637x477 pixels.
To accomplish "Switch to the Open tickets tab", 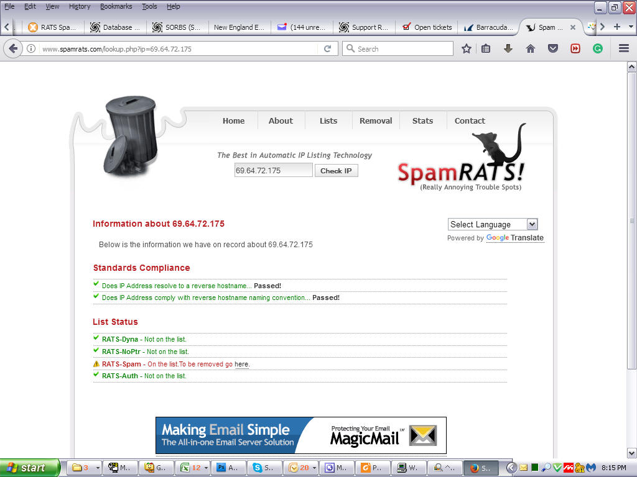I will pos(427,27).
